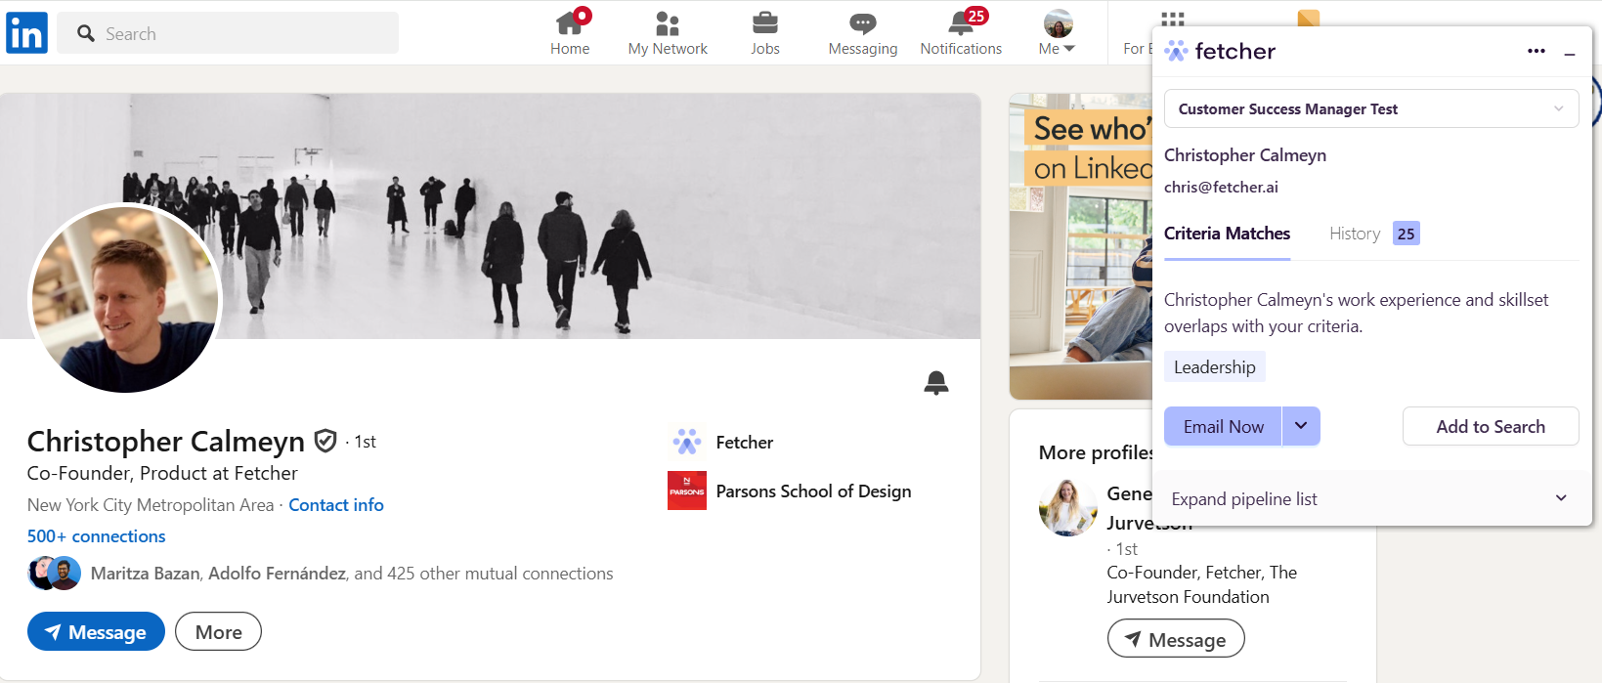The height and width of the screenshot is (683, 1602).
Task: Click the Parsons School of Design logo
Action: (x=687, y=491)
